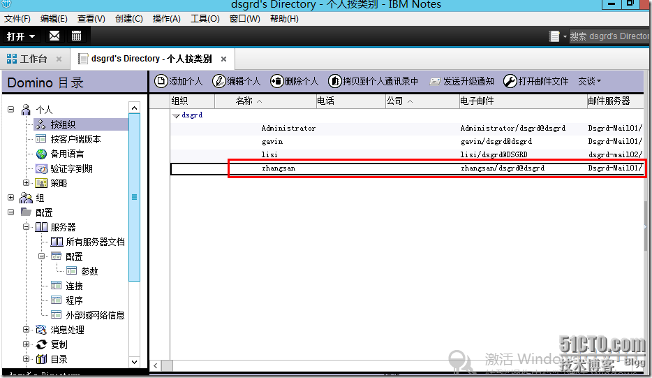Viewport: 652px width, 378px height.
Task: Click navigator scrollbar up arrow
Action: [134, 108]
